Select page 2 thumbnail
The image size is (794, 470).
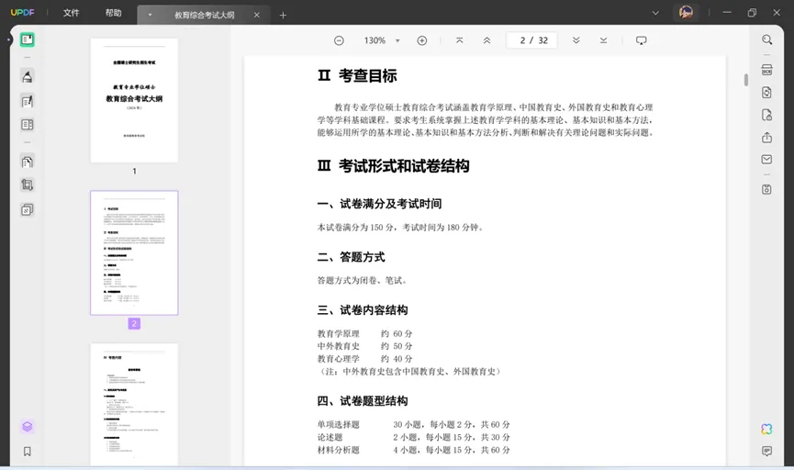click(134, 252)
